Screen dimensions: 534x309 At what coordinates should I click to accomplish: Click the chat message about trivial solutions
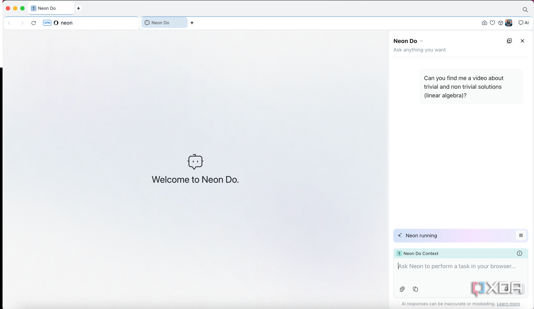coord(471,87)
